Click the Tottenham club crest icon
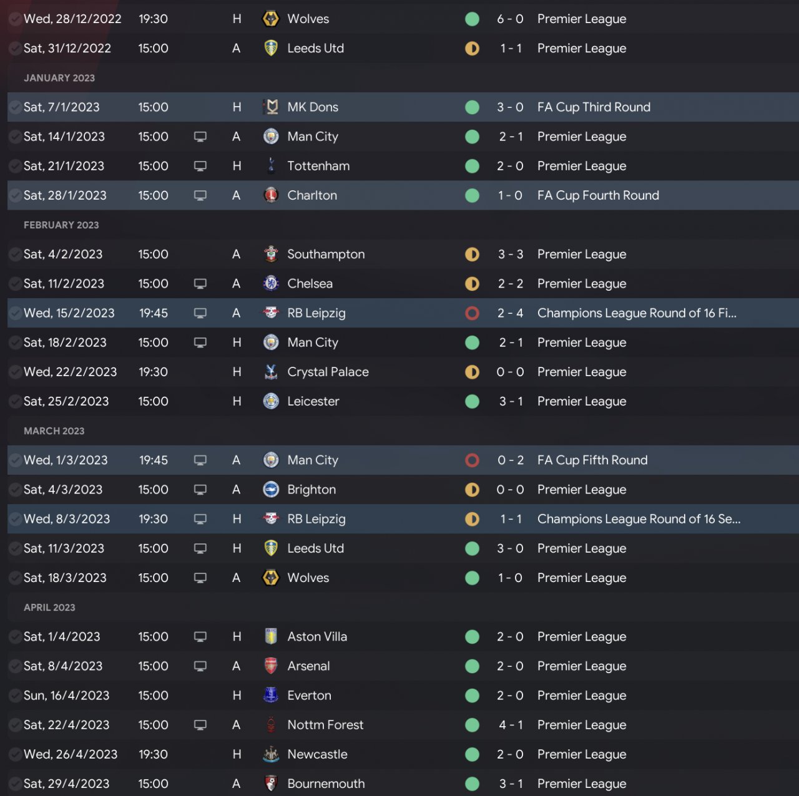 click(271, 166)
